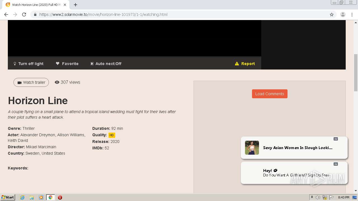
Task: Click the red Opera taskbar icon
Action: coord(60,197)
